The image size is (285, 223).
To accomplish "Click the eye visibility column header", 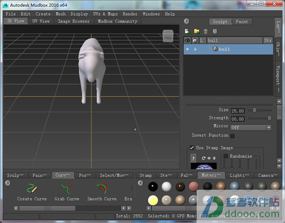I will pos(188,40).
